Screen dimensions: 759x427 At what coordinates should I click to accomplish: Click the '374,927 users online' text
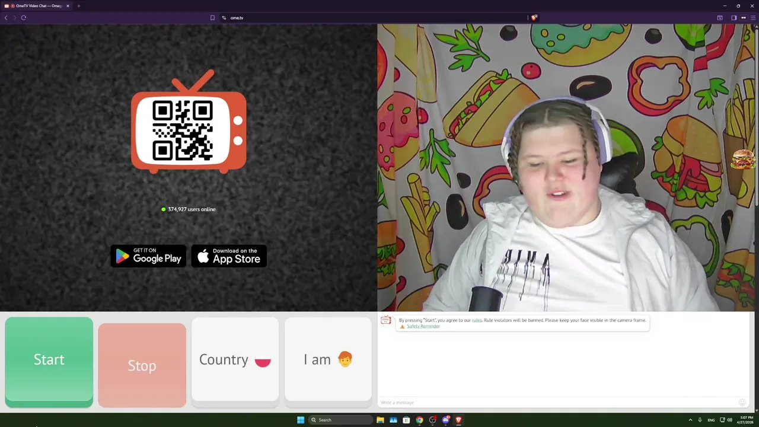tap(192, 209)
